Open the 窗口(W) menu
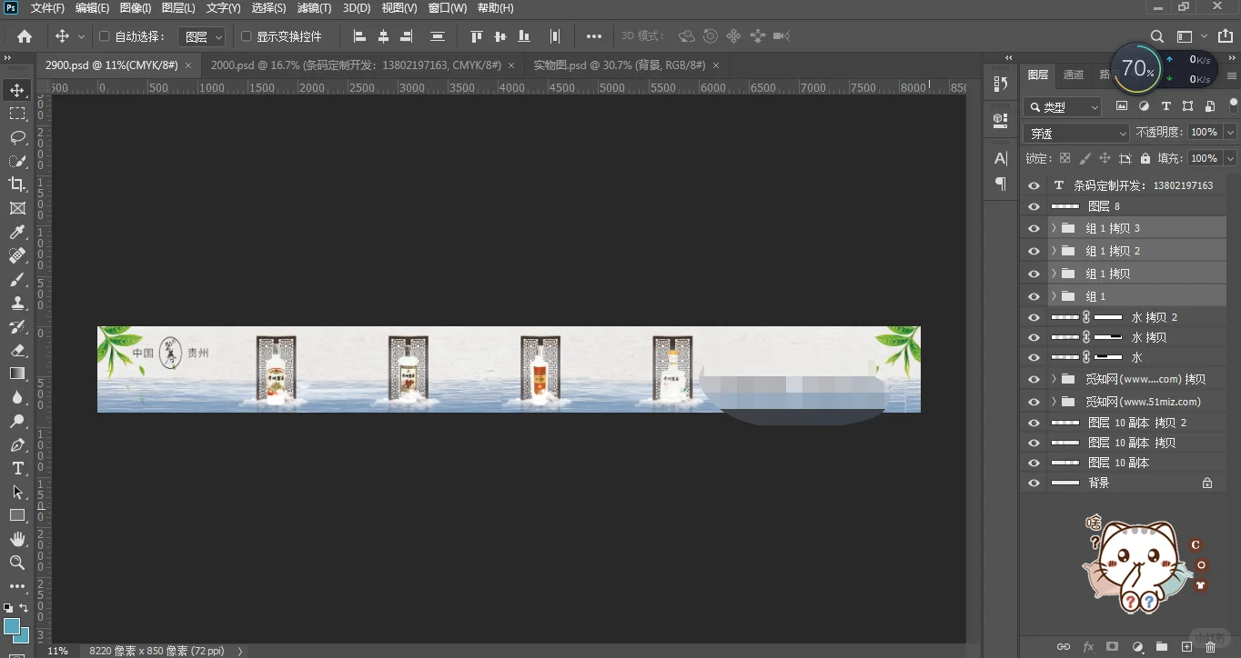 pos(447,8)
